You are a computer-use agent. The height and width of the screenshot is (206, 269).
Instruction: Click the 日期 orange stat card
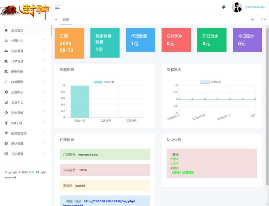[x=69, y=43]
